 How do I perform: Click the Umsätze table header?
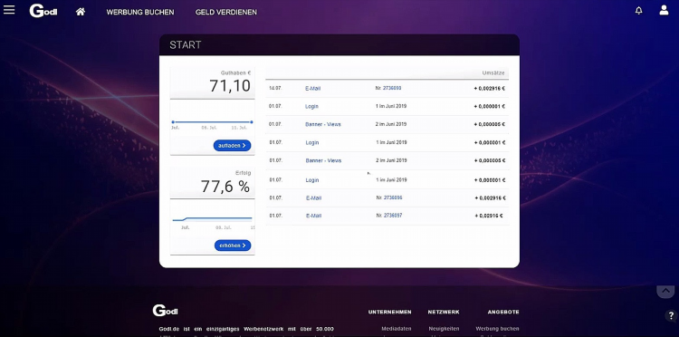click(x=493, y=73)
